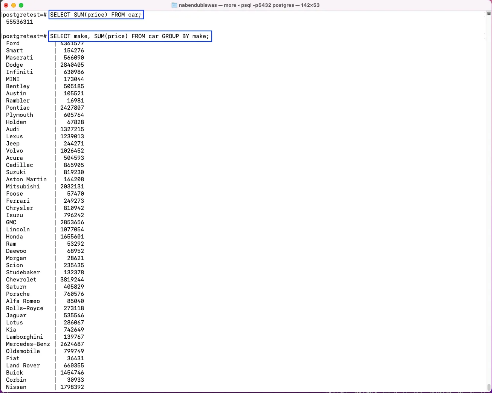Click the Jaguar sum value 535546
The height and width of the screenshot is (393, 492).
[74, 315]
